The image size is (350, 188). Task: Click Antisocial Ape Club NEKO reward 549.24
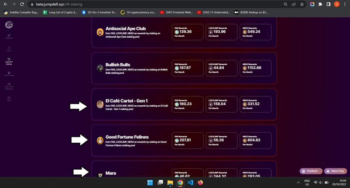pos(256,32)
